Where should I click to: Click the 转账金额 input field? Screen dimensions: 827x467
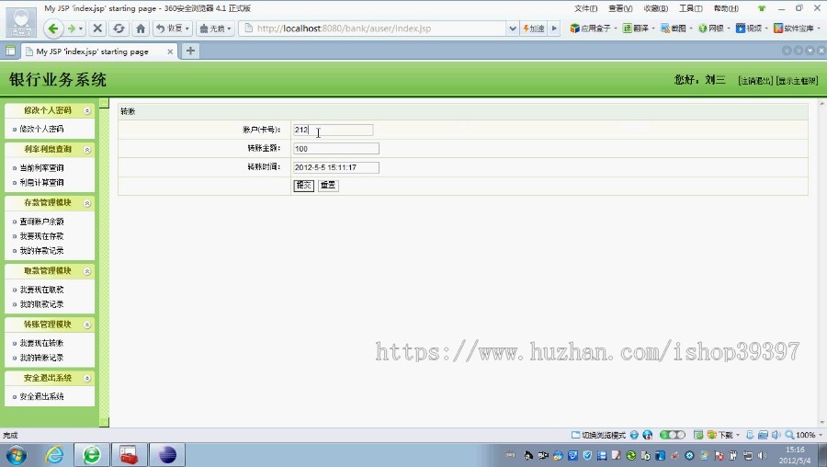336,149
